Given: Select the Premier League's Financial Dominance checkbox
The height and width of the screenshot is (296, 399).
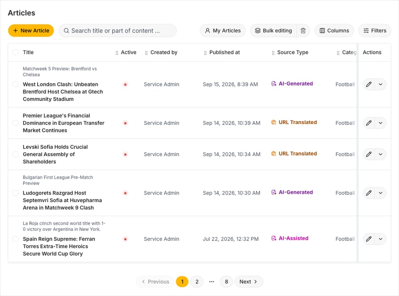Looking at the screenshot, I should pyautogui.click(x=16, y=123).
